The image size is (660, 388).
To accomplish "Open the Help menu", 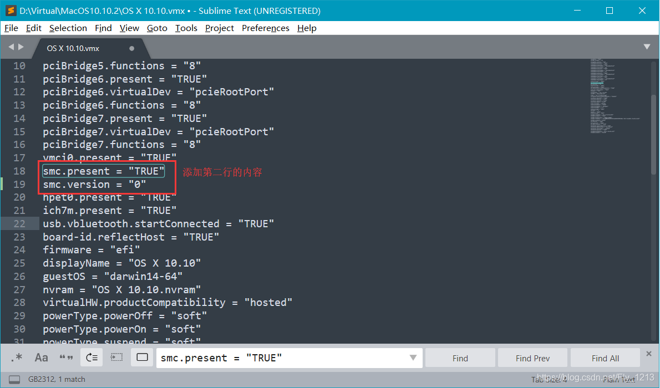I will [307, 28].
